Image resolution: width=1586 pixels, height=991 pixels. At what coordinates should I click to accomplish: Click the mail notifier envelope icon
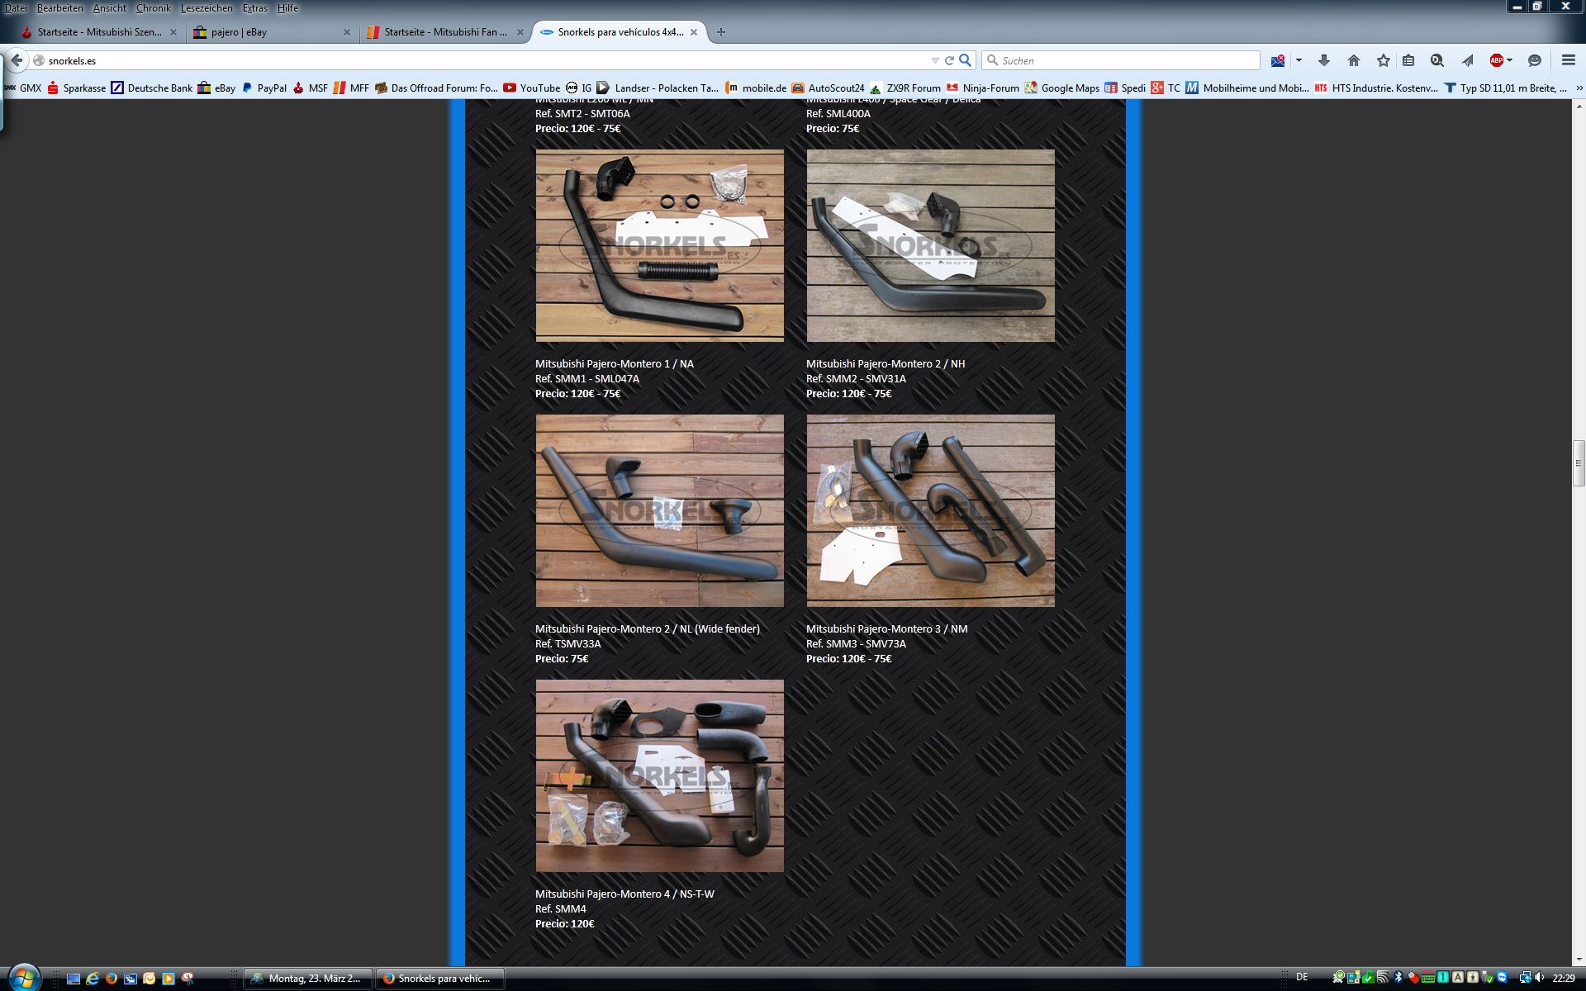click(1277, 60)
